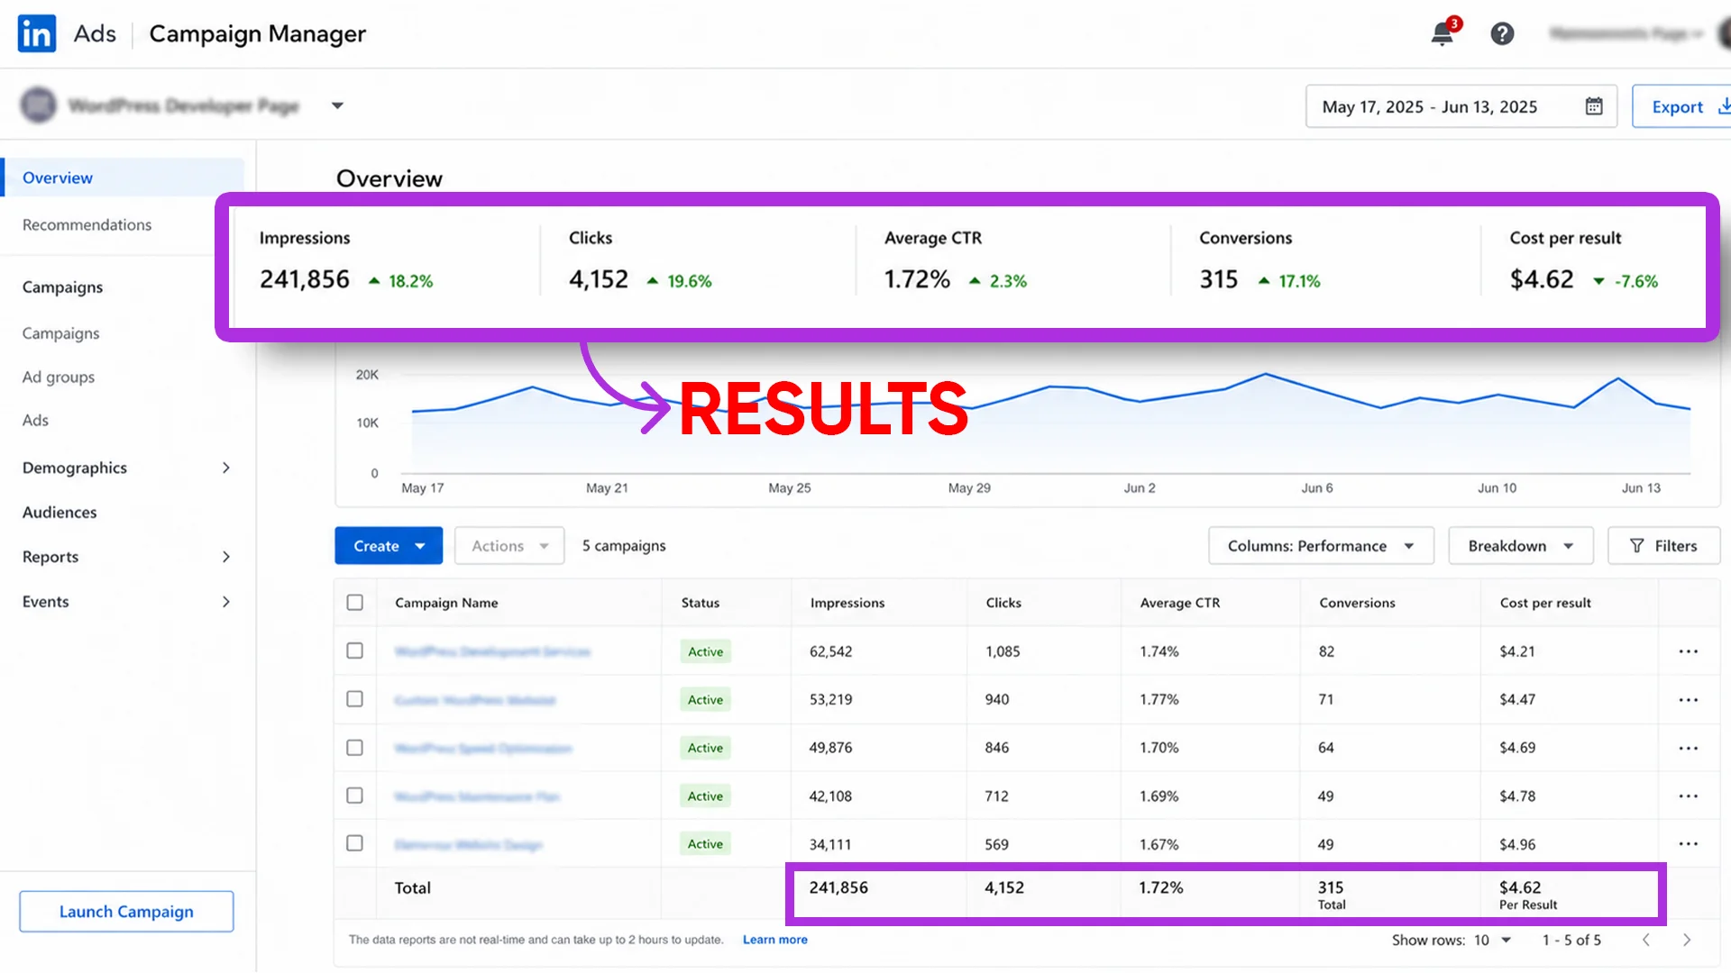Open the Breakdown dropdown
1731x973 pixels.
[x=1521, y=546]
